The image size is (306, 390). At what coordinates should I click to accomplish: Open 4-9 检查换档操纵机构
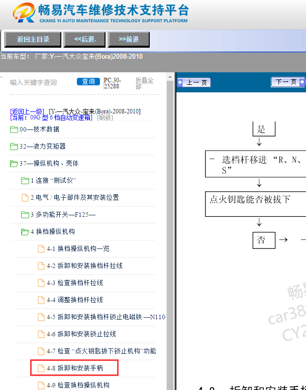[78, 385]
